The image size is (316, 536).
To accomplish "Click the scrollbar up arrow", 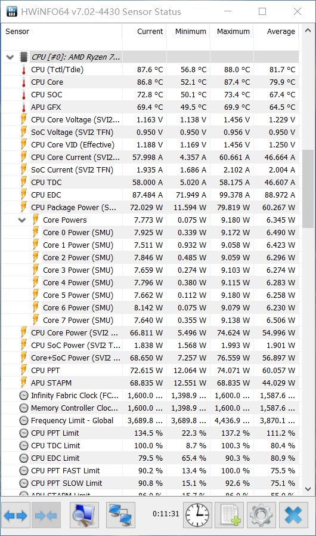I will click(x=308, y=30).
